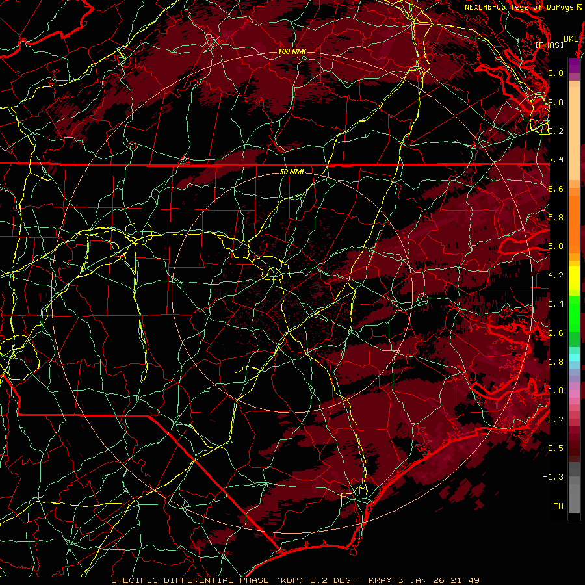The width and height of the screenshot is (585, 585).
Task: Click the 9.0 value on the color scale
Action: 556,102
